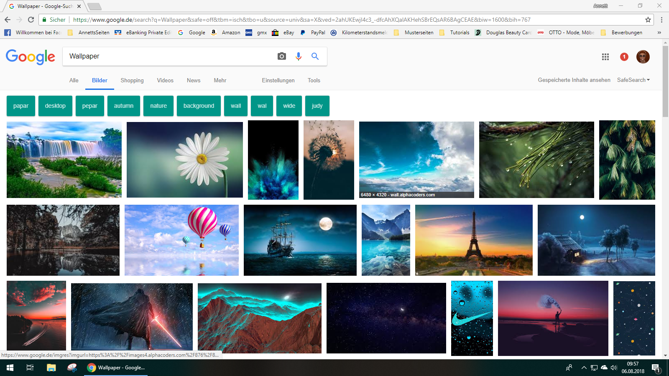Screen dimensions: 669x376
Task: Expand the SafeSearch dropdown
Action: (x=633, y=80)
